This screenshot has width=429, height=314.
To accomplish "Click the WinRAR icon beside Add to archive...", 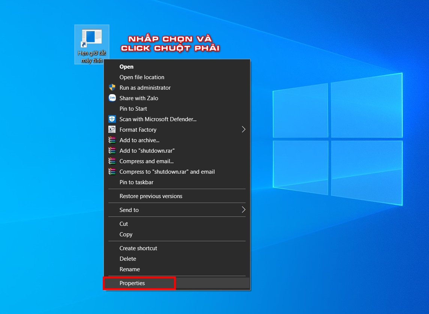I will [x=112, y=140].
